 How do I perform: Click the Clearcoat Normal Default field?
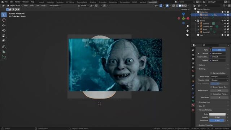(x=218, y=57)
